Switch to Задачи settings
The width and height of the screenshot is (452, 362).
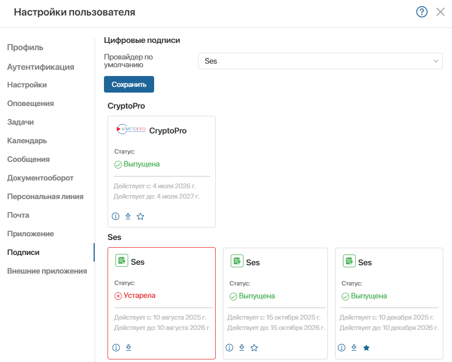pyautogui.click(x=21, y=122)
